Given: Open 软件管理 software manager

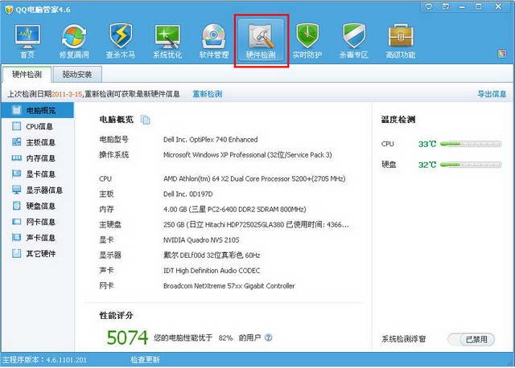Looking at the screenshot, I should coord(213,39).
